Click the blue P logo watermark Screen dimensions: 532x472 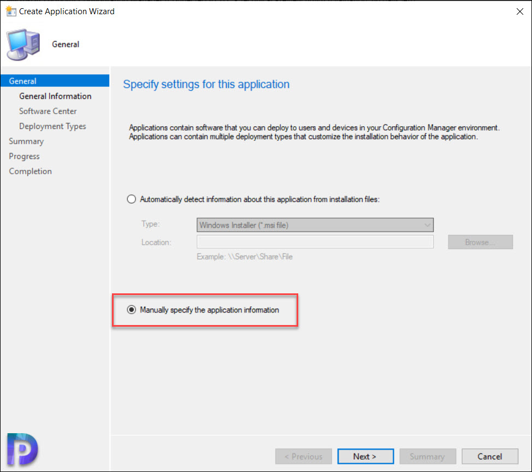(x=22, y=449)
